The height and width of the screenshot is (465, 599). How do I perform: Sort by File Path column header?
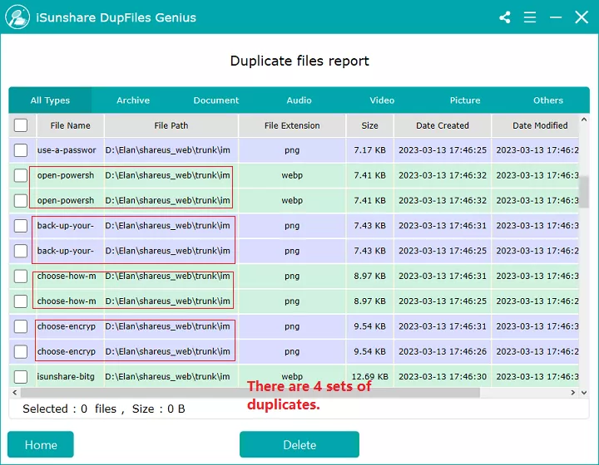[x=171, y=125]
